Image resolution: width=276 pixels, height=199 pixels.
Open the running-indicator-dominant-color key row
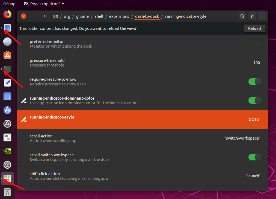tap(143, 100)
